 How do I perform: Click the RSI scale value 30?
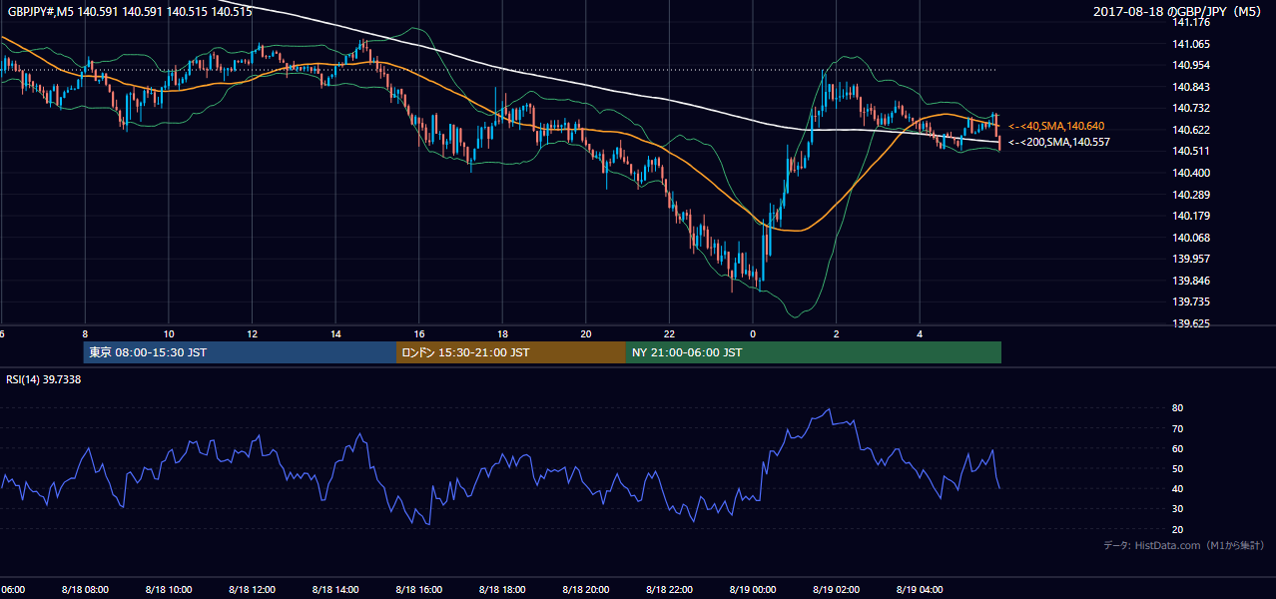(1177, 509)
